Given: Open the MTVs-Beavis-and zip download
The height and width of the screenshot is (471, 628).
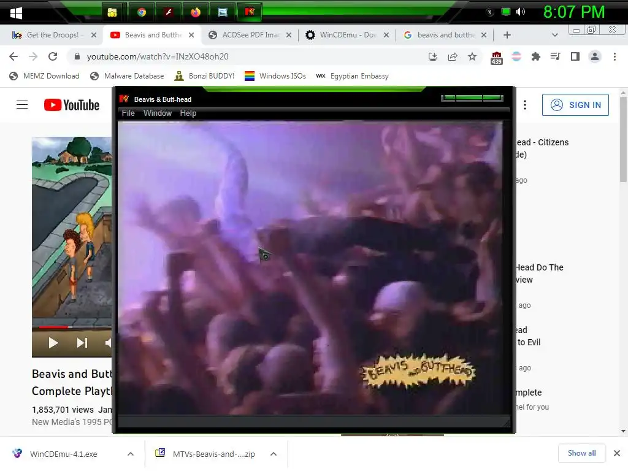Looking at the screenshot, I should [x=205, y=454].
